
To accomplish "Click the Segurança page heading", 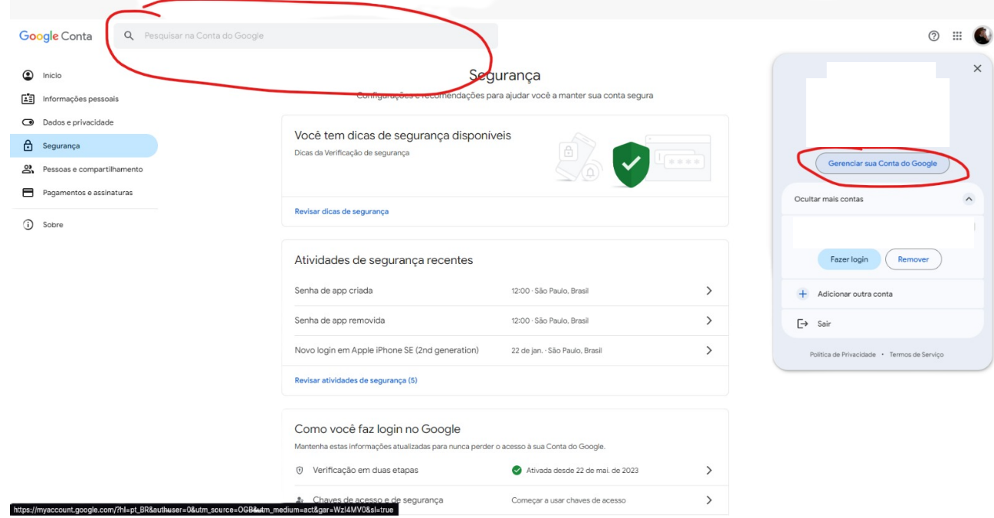I will click(x=505, y=76).
